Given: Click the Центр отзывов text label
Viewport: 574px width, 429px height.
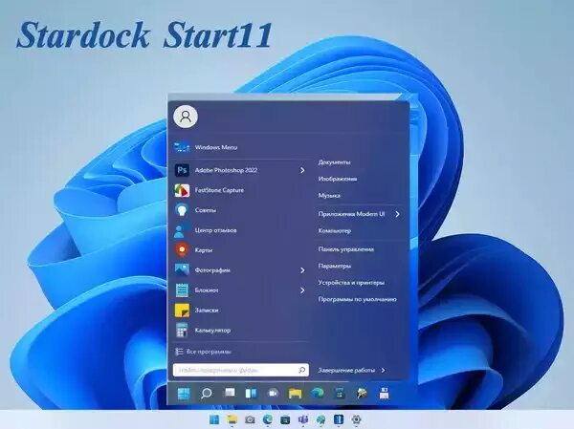Looking at the screenshot, I should [215, 230].
